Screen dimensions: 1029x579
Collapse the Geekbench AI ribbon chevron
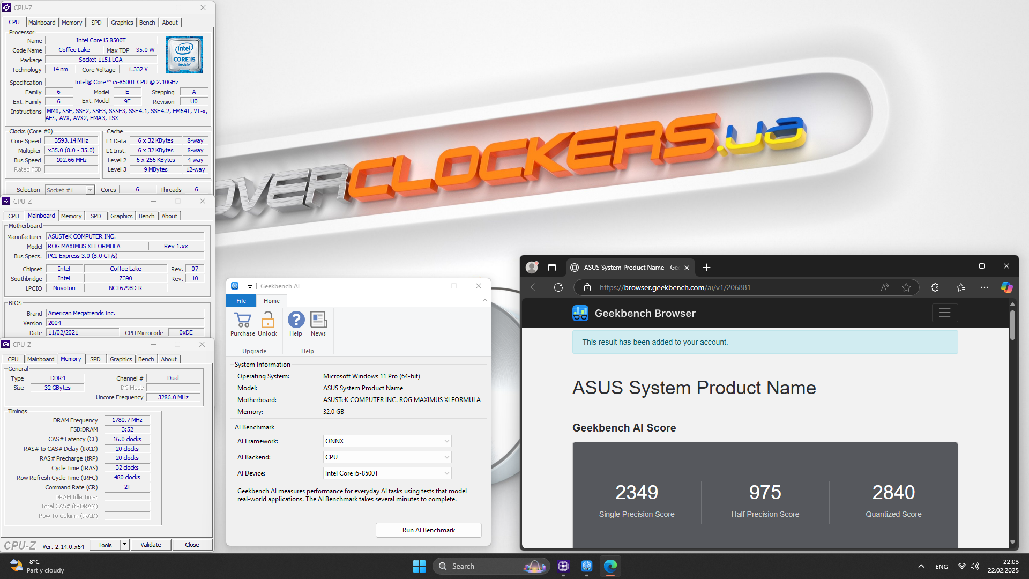click(x=485, y=301)
